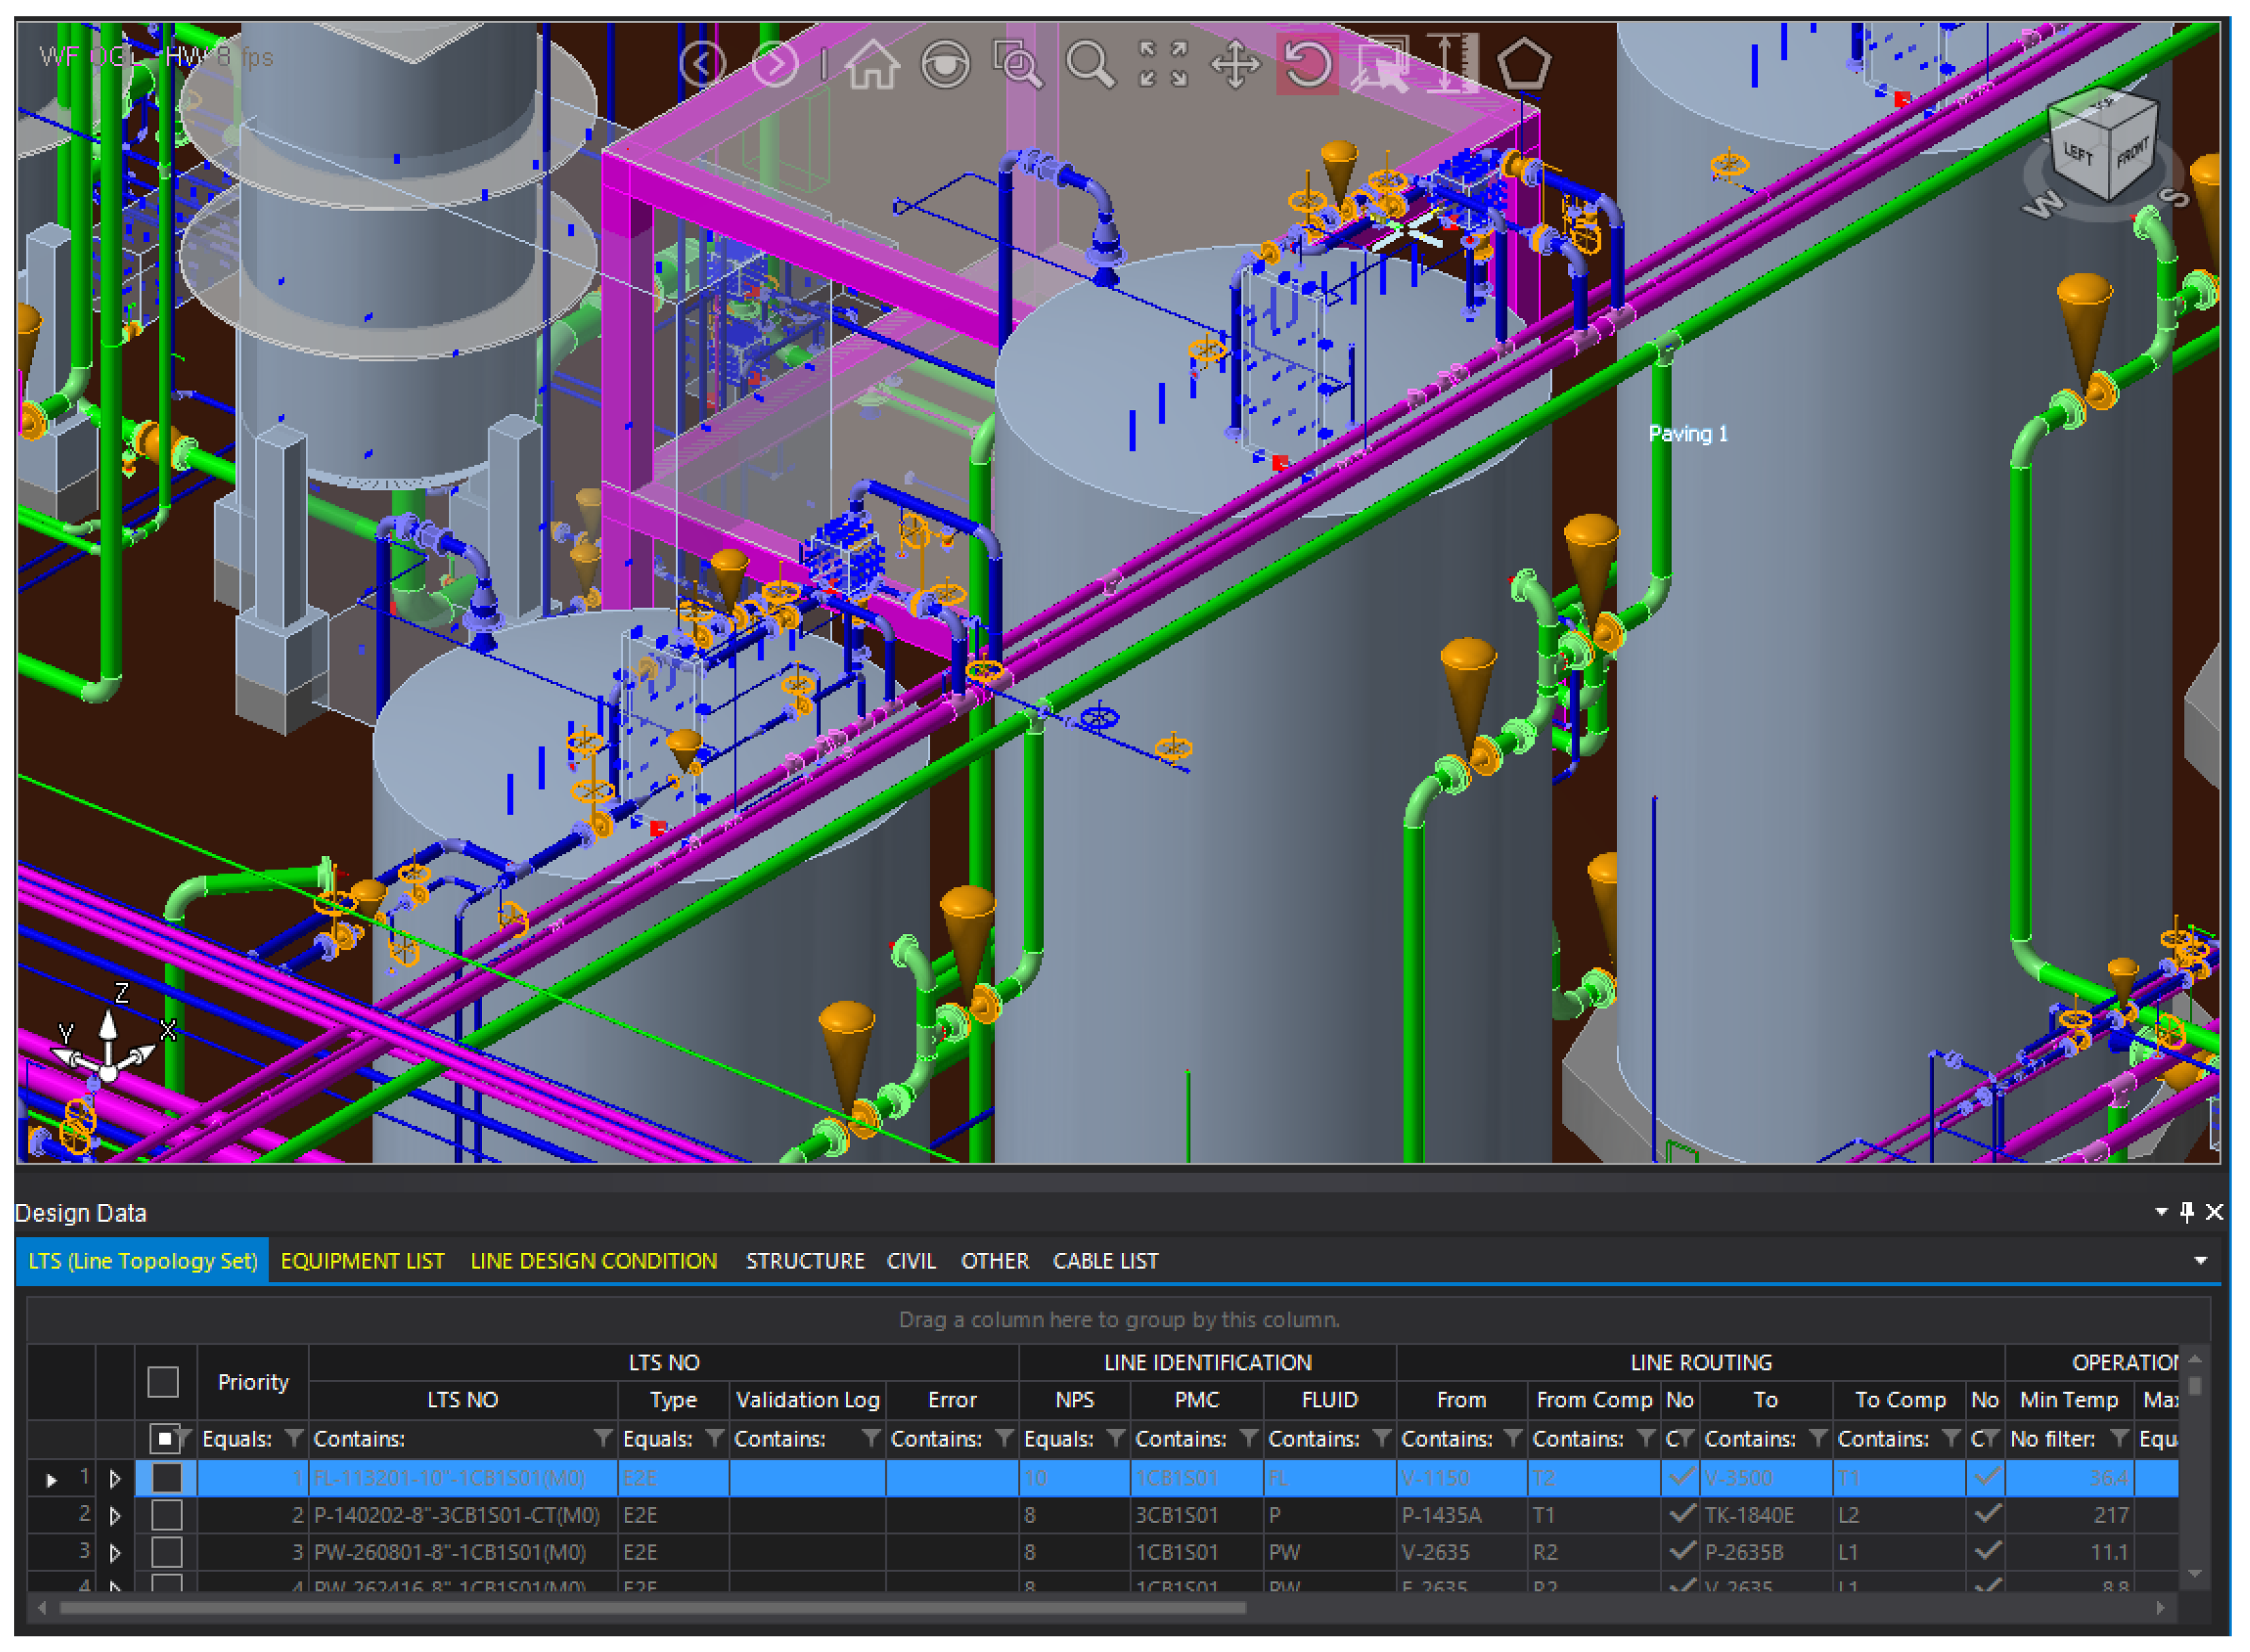Switch to EQUIPMENT LIST tab

pos(362,1262)
